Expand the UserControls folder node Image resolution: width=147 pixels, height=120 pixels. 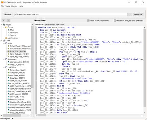click(4, 38)
